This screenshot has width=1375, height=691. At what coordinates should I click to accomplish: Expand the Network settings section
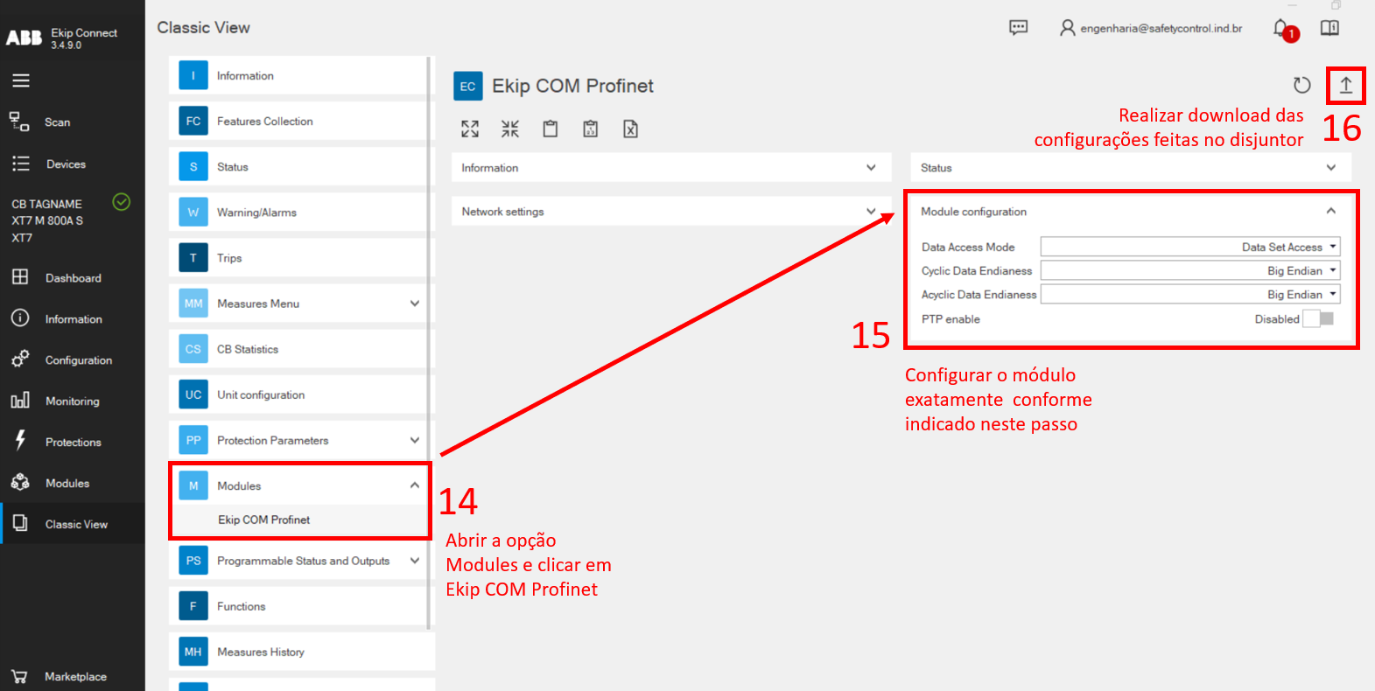click(x=670, y=212)
